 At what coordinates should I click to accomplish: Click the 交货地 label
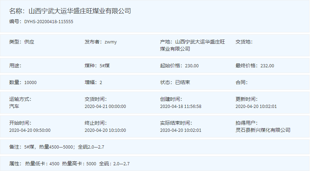pos(244,42)
